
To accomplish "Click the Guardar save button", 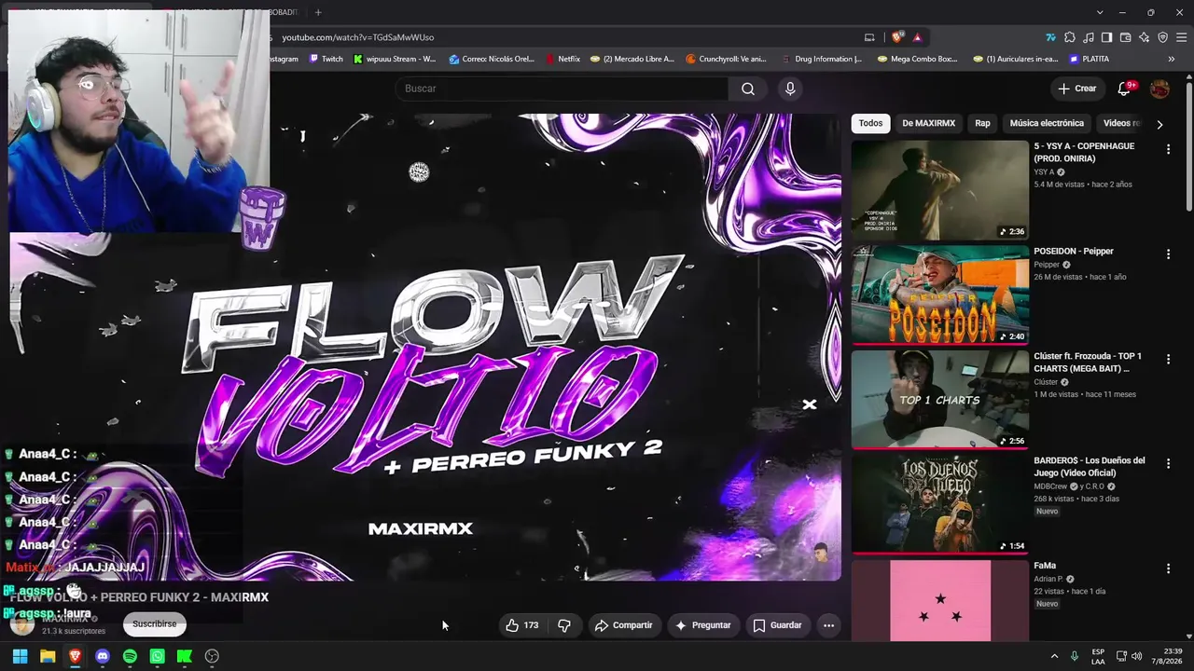I will point(777,625).
